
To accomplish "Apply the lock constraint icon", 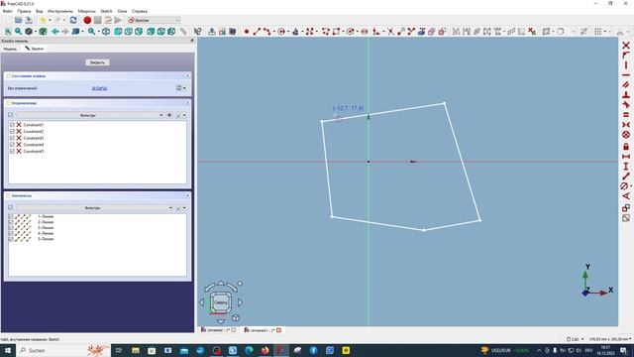I will [626, 146].
